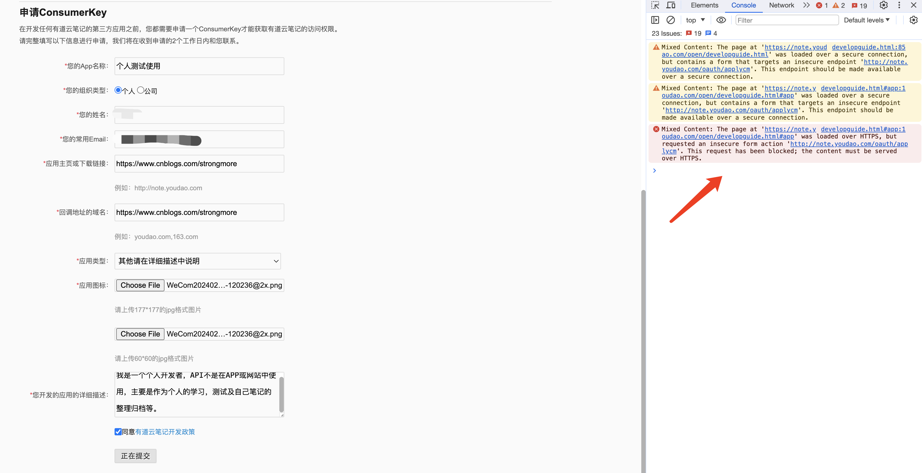Image resolution: width=922 pixels, height=473 pixels.
Task: Create a live expression with the eye icon
Action: [x=721, y=20]
